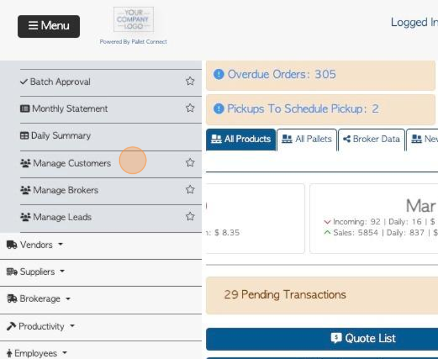Image resolution: width=438 pixels, height=359 pixels.
Task: Switch to the Broker Data tab
Action: [371, 139]
